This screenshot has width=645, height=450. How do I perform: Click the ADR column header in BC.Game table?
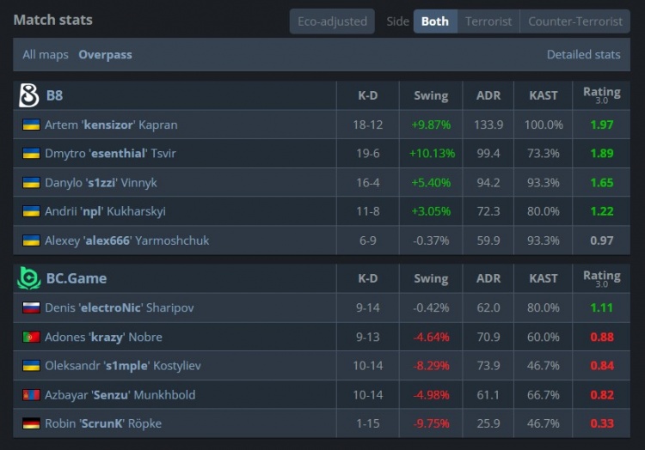(488, 278)
